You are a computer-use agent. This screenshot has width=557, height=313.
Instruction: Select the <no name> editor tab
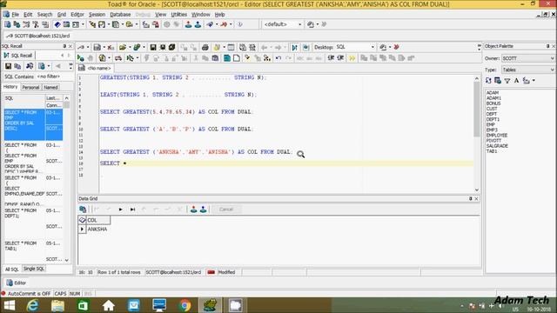(x=95, y=68)
